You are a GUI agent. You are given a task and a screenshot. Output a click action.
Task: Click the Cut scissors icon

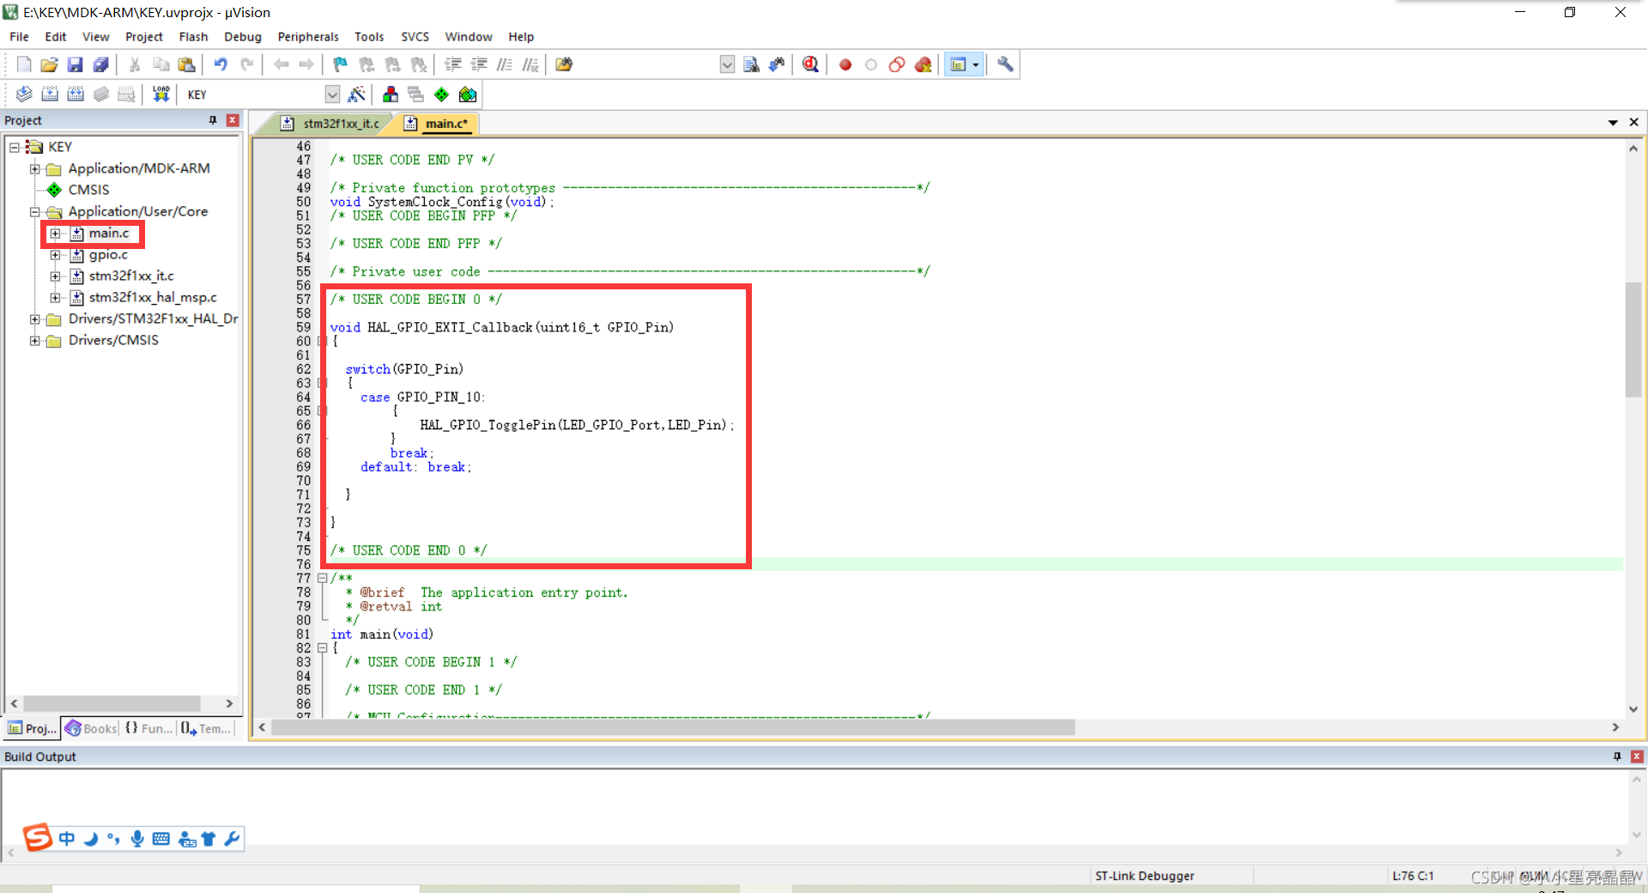coord(135,64)
